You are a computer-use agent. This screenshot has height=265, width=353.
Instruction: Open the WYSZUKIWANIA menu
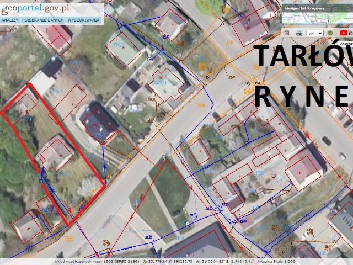[x=84, y=20]
